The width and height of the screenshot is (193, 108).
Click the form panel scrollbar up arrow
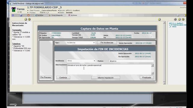[x=164, y=23]
